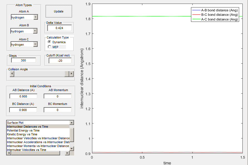Screen dimensions: 248x165
Task: Click plot list scroll left arrow
Action: 9,153
